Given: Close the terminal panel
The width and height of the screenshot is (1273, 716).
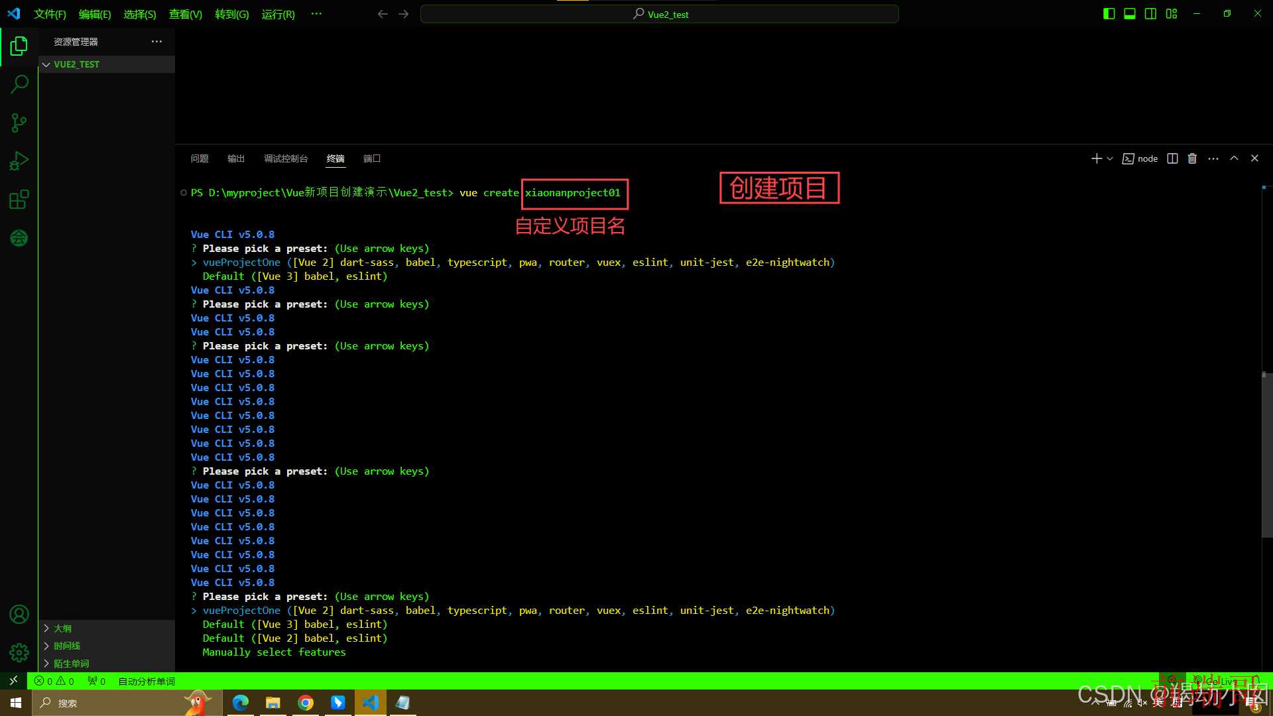Looking at the screenshot, I should 1254,158.
